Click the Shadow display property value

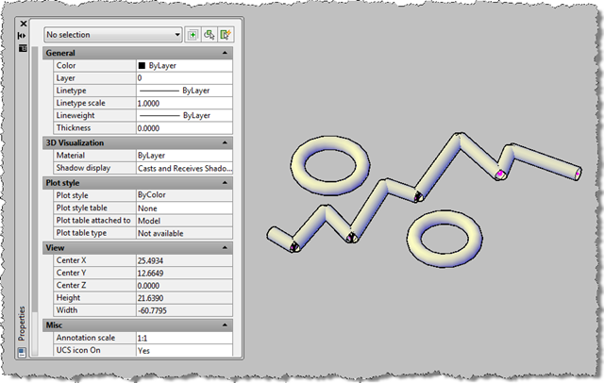[x=183, y=168]
